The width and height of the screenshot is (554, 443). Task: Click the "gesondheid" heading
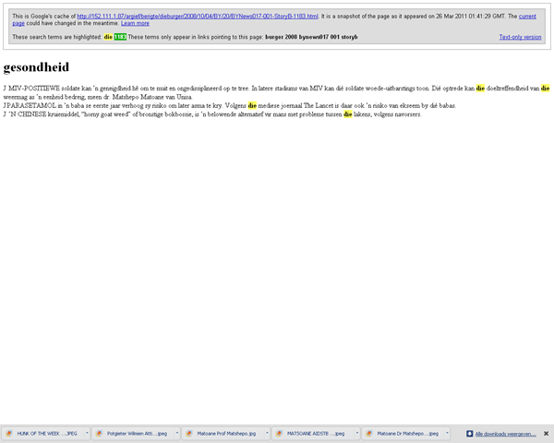pyautogui.click(x=36, y=67)
